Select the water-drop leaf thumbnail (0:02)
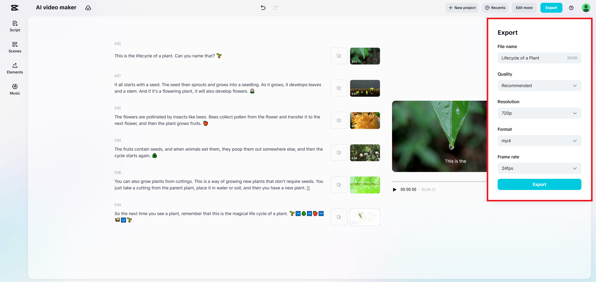The width and height of the screenshot is (596, 282). [x=365, y=56]
